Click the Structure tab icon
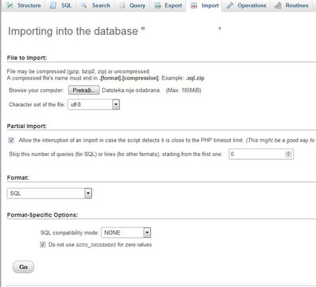The height and width of the screenshot is (287, 316). (x=10, y=5)
